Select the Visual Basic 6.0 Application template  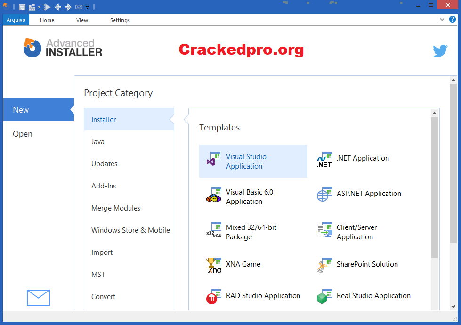253,196
